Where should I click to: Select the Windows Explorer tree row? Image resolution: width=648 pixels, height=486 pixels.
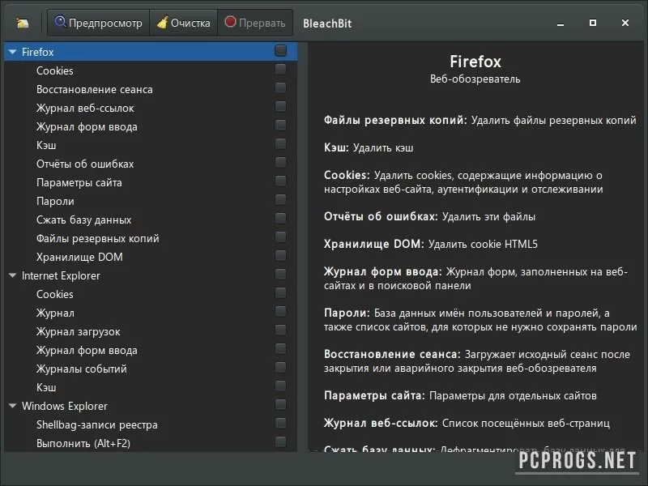[151, 406]
